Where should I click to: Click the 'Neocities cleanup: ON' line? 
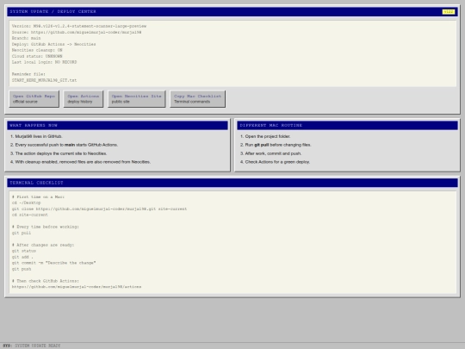click(x=37, y=50)
